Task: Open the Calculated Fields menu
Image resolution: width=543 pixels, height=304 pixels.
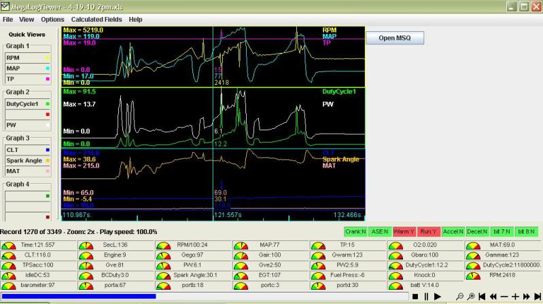Action: [97, 20]
